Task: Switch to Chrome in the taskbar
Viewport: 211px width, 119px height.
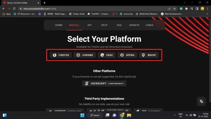Action: pyautogui.click(x=122, y=115)
